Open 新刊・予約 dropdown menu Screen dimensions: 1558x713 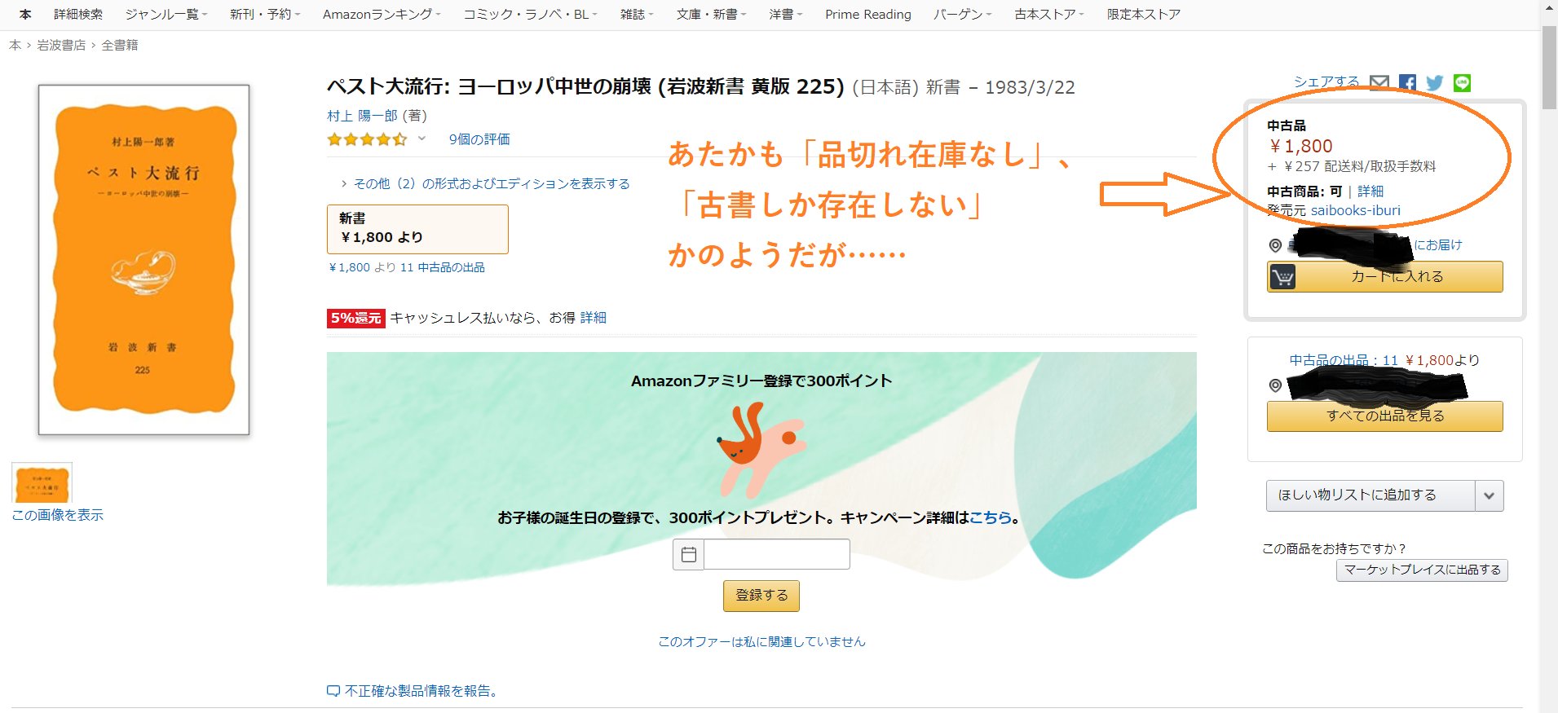click(265, 14)
